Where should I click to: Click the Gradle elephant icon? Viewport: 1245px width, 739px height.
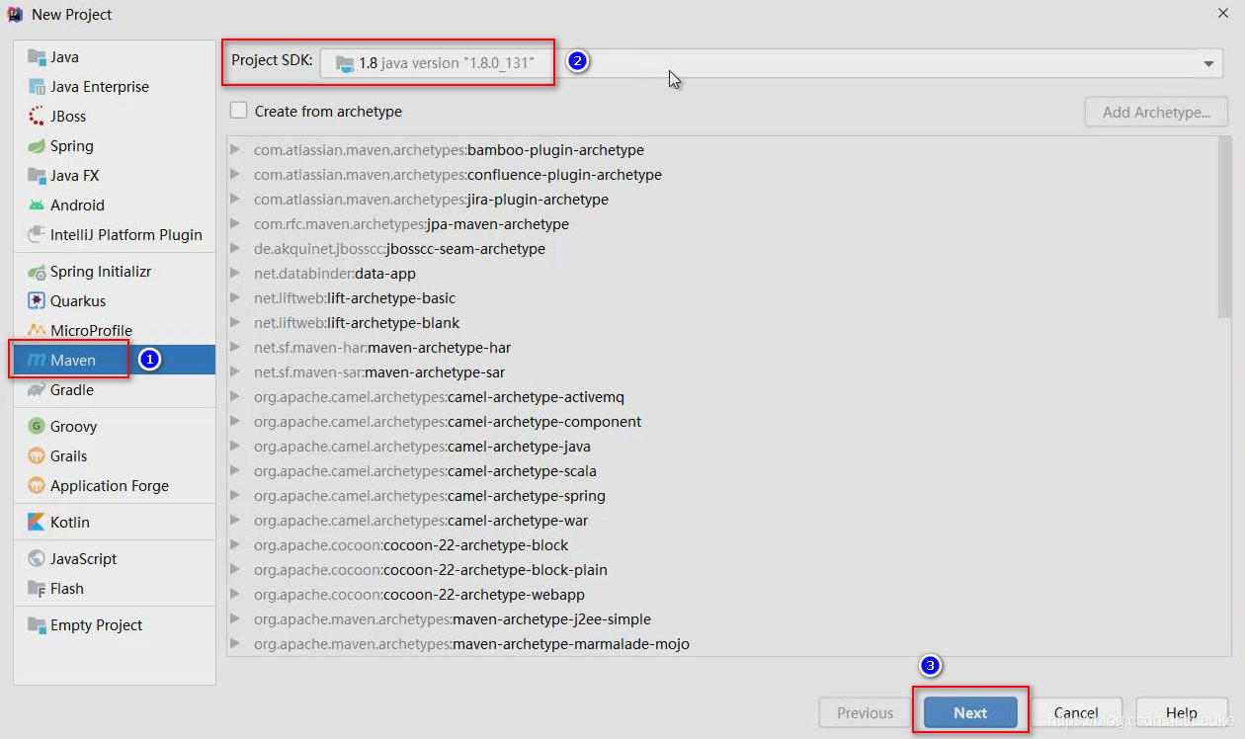coord(37,390)
